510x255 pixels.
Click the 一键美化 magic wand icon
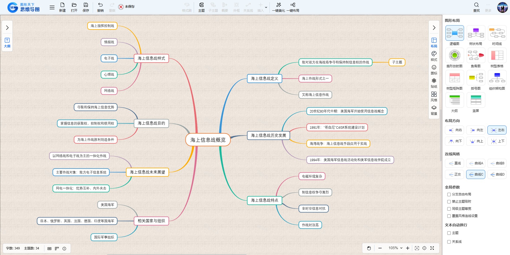(278, 5)
